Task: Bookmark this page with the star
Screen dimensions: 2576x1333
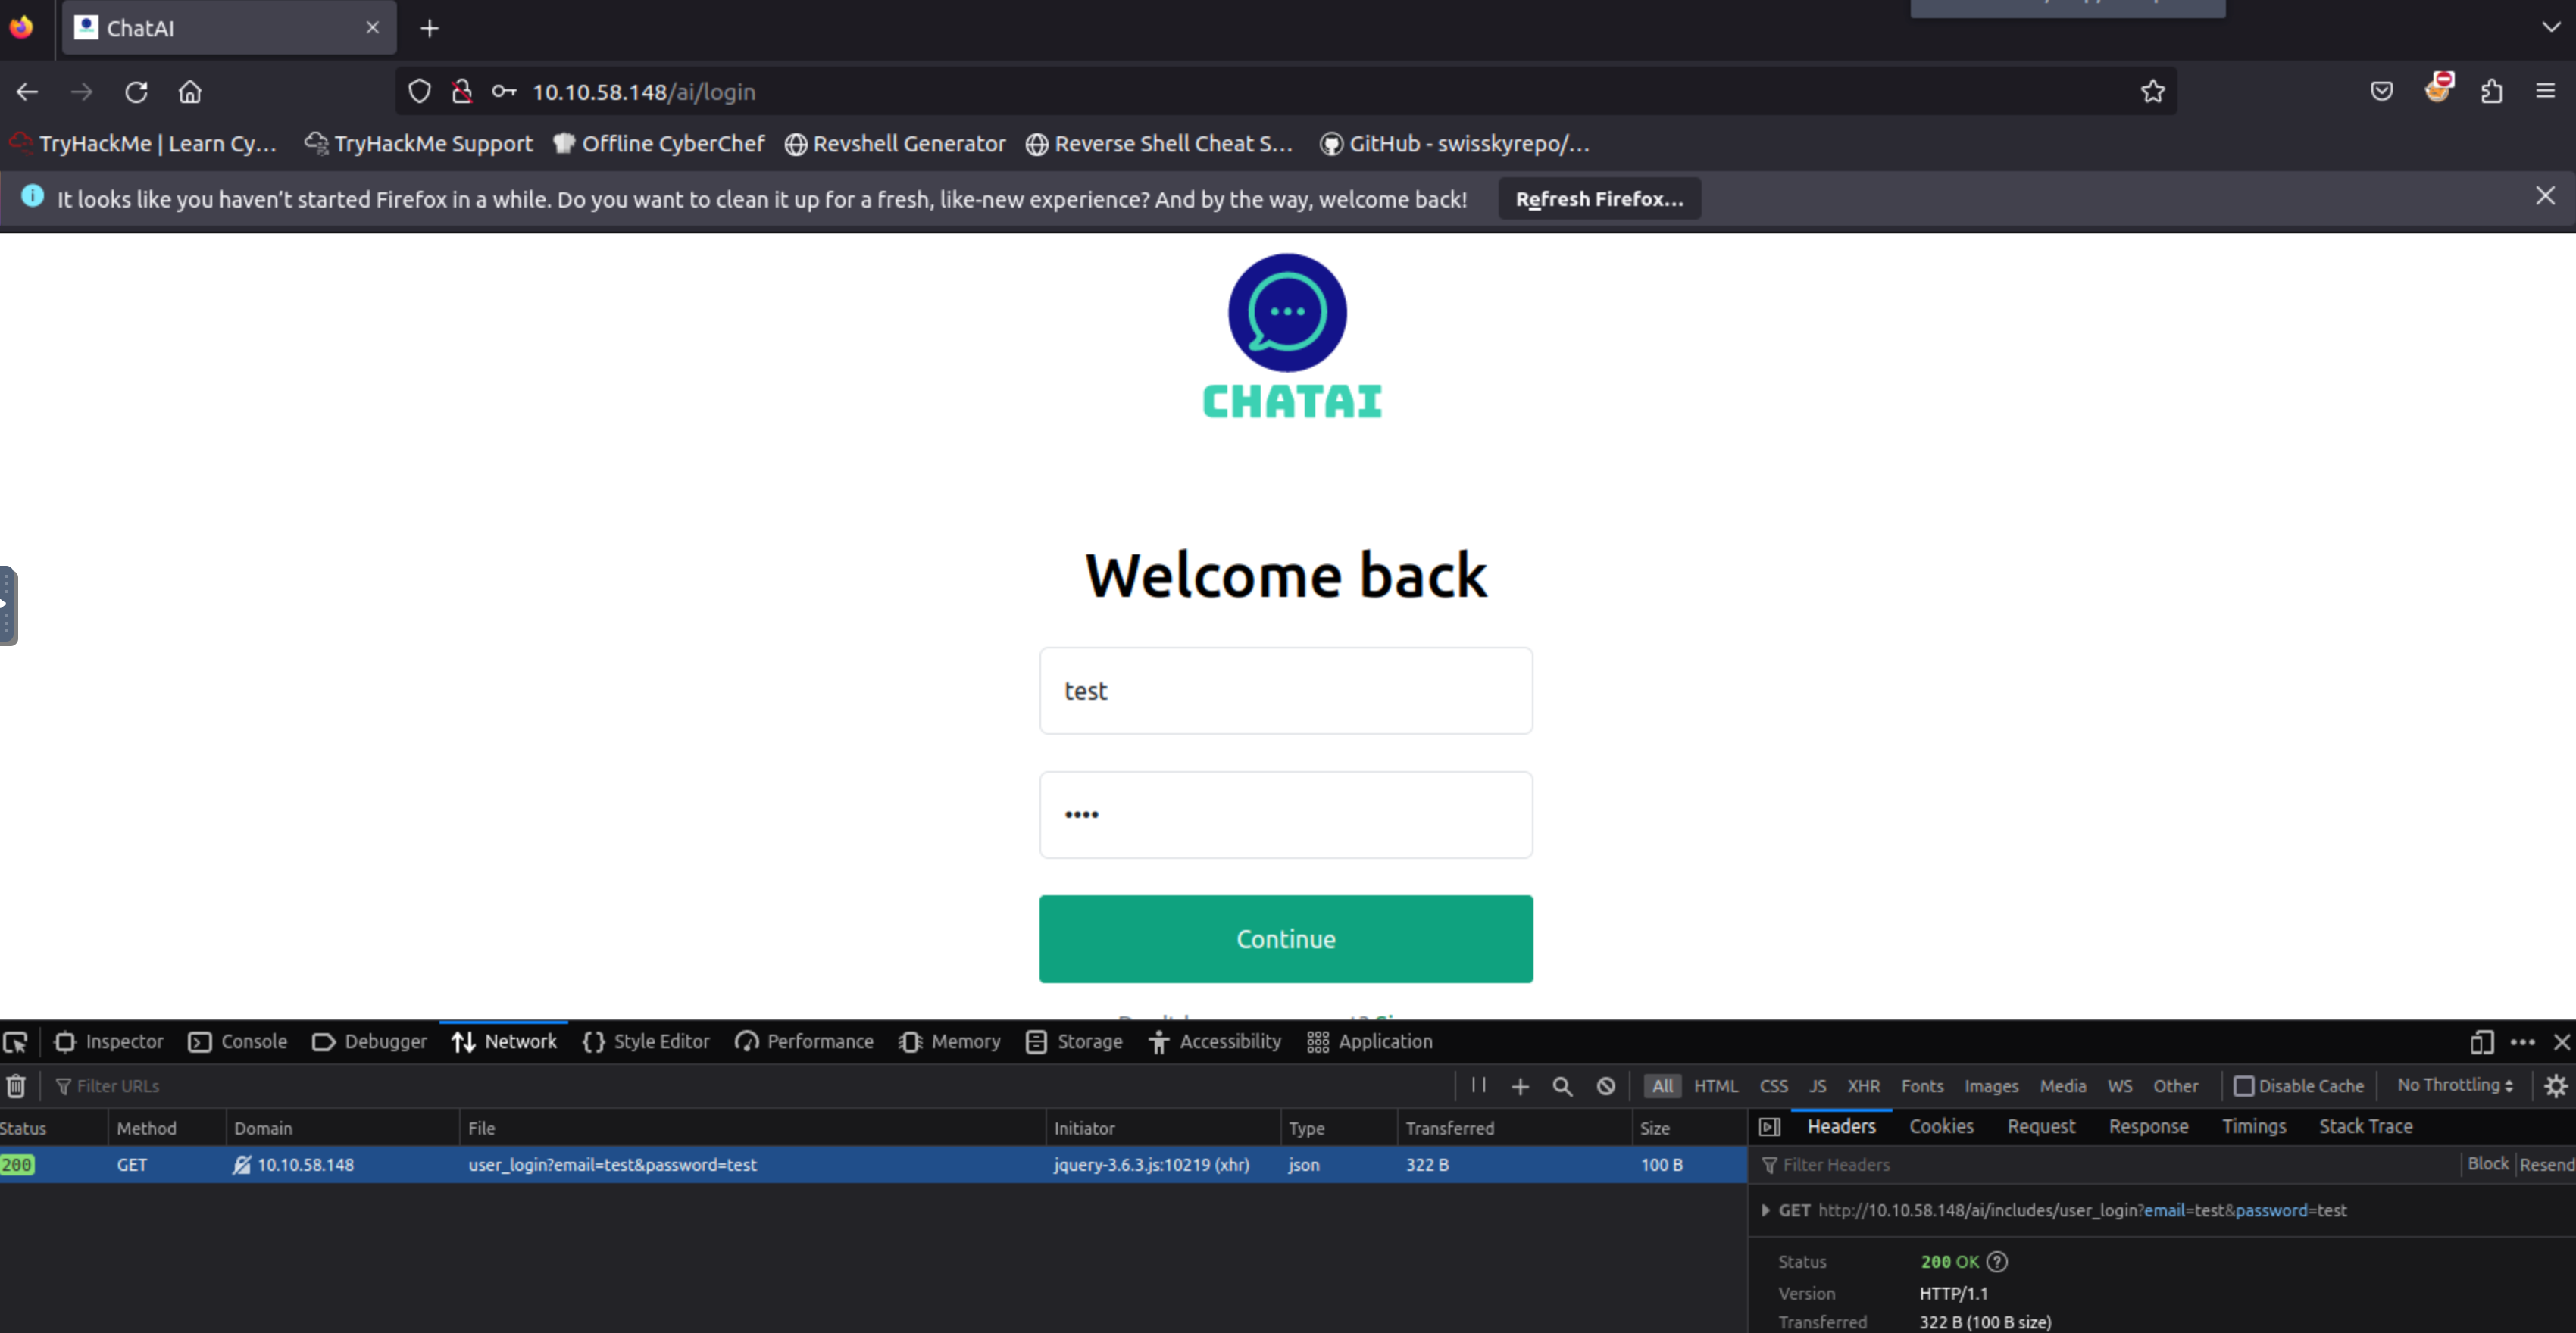Action: click(2154, 91)
